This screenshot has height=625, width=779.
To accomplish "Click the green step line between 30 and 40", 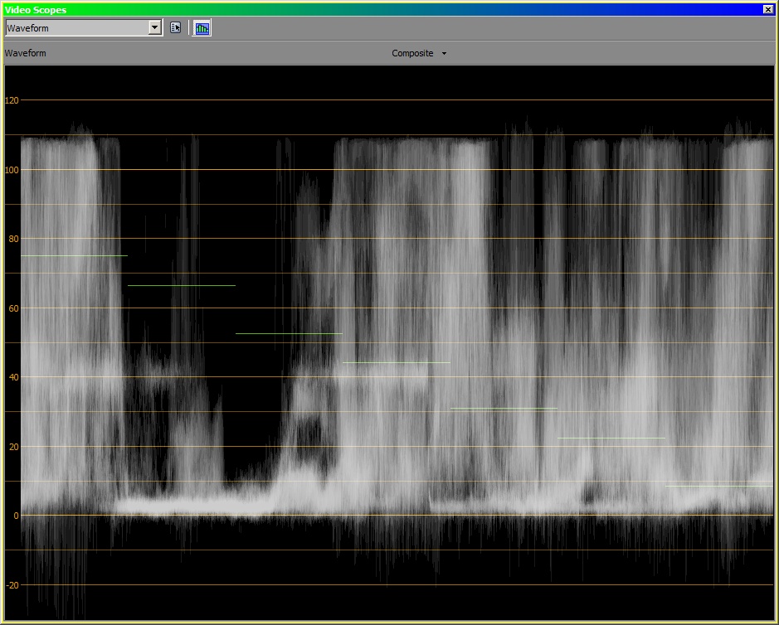I will [504, 408].
